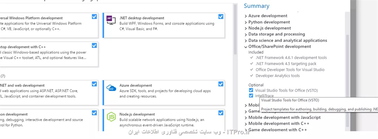
Task: Select Desktop development with C++ card title
Action: [23, 47]
